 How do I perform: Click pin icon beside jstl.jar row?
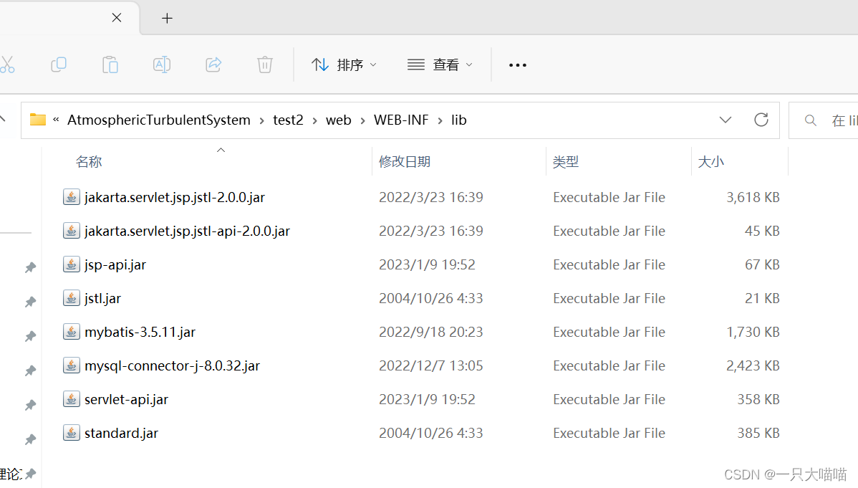point(31,302)
